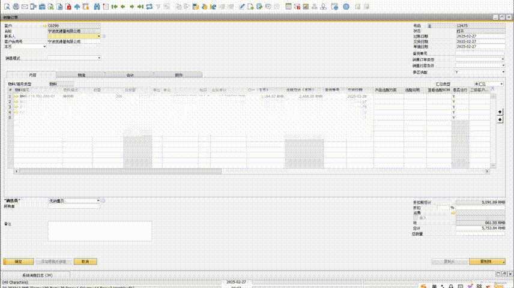Open the 销售员 sales employee dropdown
The width and height of the screenshot is (514, 288).
pyautogui.click(x=98, y=200)
